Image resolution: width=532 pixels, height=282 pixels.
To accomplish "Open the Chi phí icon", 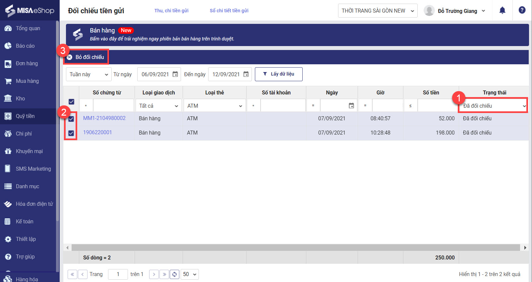I will coord(8,134).
